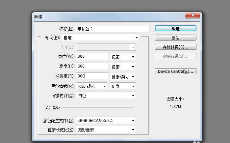This screenshot has width=230, height=143.
Task: Open the 预设 preset dropdown
Action: [100, 38]
